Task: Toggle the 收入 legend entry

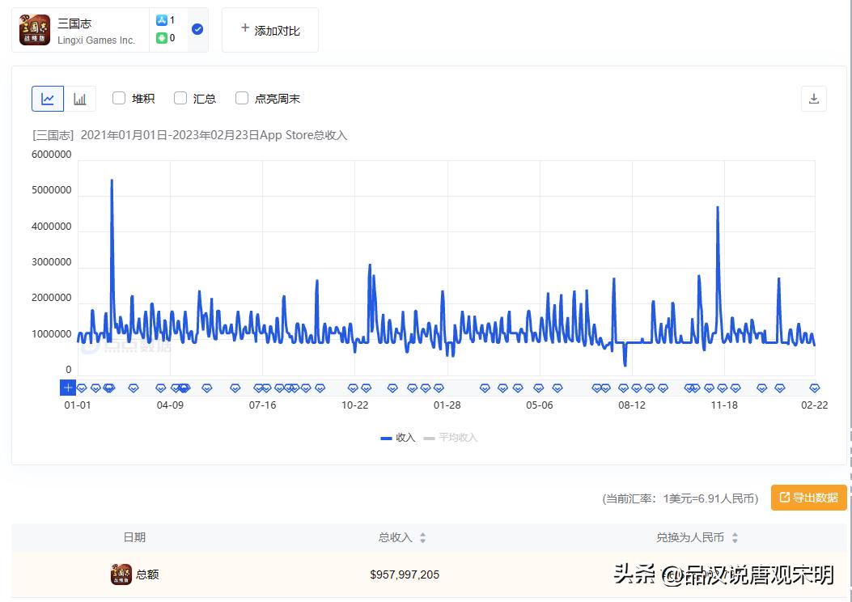Action: point(401,438)
